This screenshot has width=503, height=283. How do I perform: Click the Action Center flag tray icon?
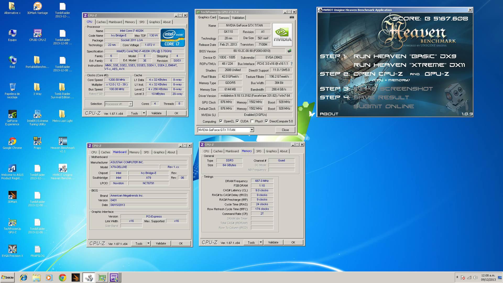[x=463, y=277]
